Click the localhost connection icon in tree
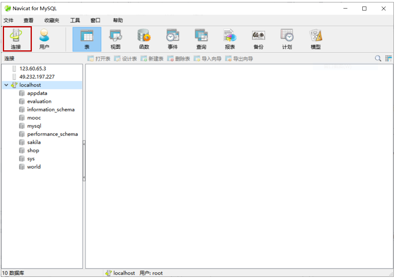 [x=14, y=85]
